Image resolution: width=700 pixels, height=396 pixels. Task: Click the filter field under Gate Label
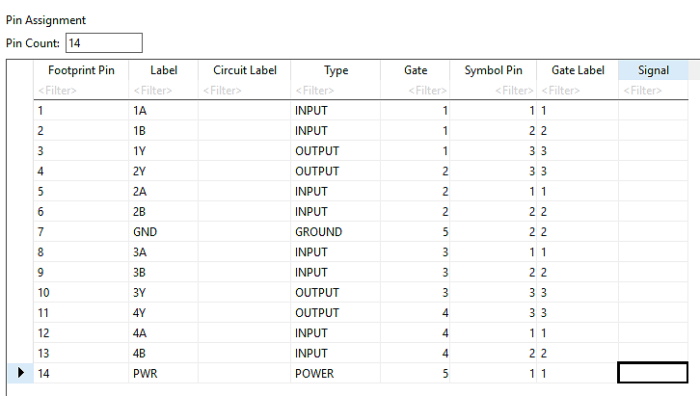pos(578,91)
